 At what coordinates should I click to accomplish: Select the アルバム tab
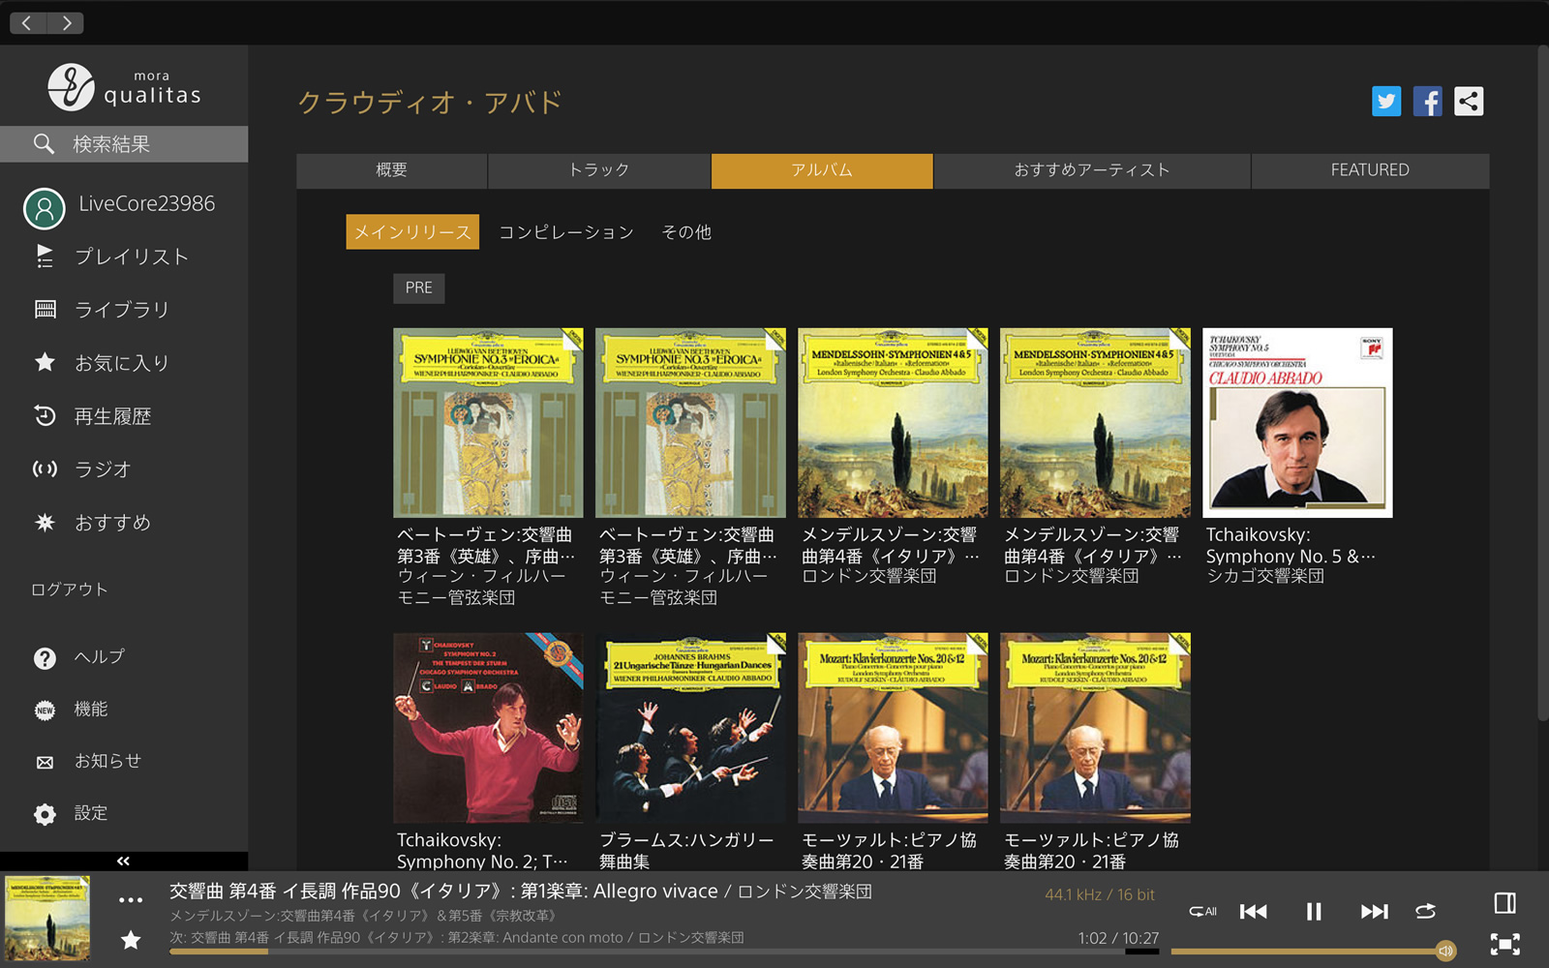point(822,170)
